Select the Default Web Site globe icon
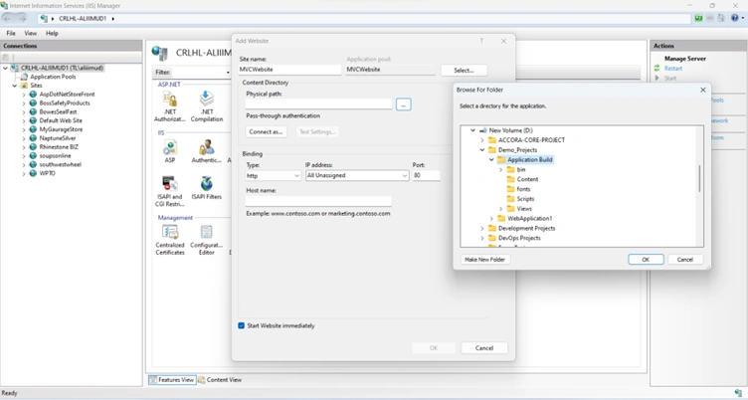The image size is (748, 400). (x=33, y=120)
